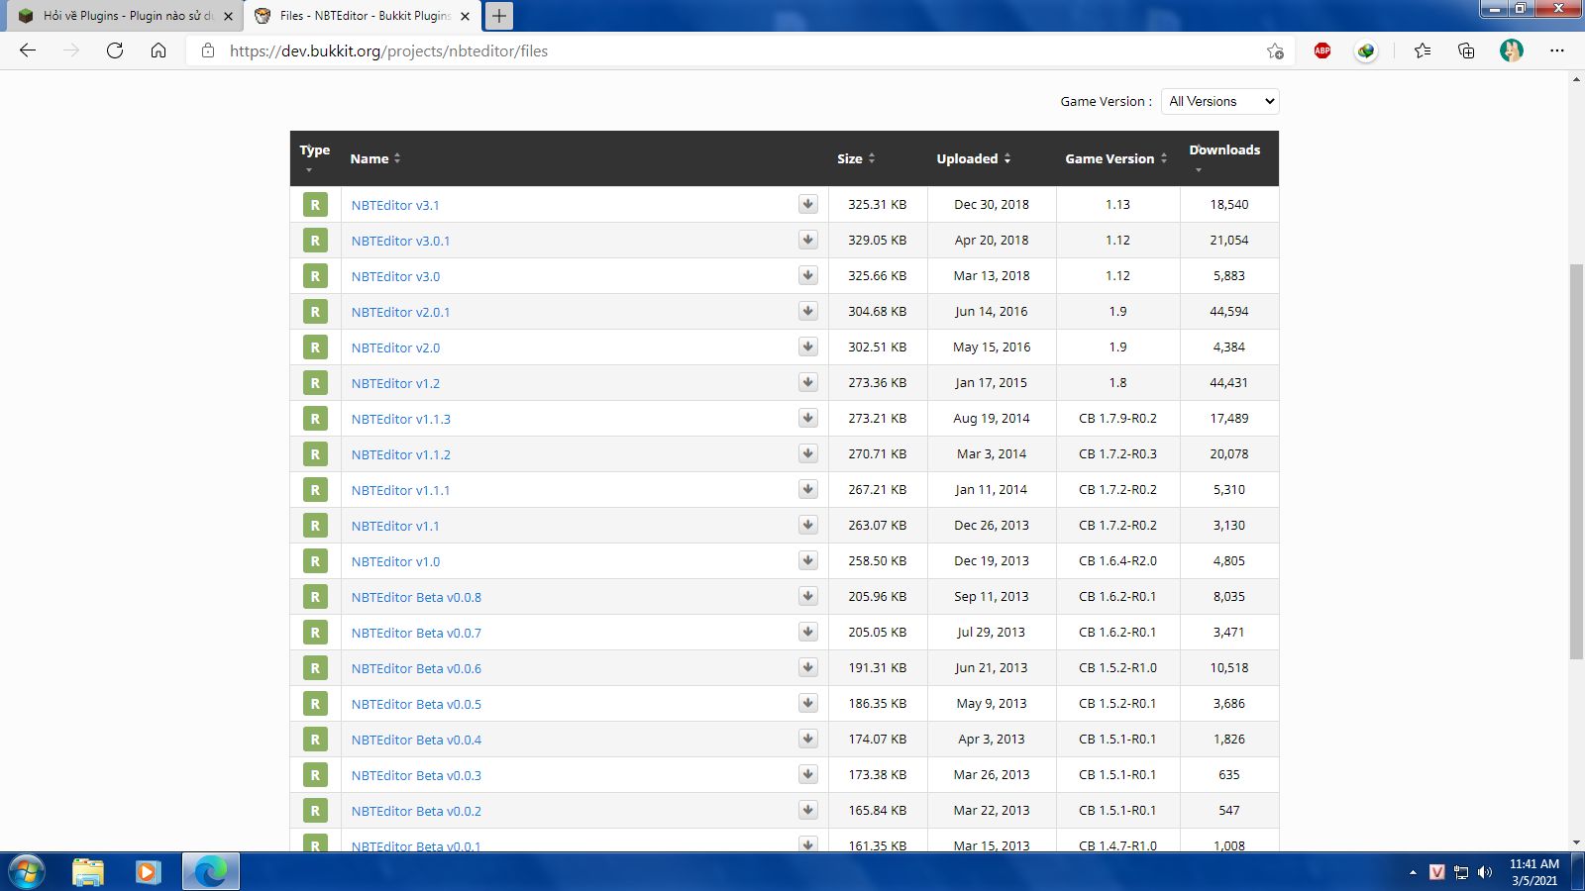Click the page vertical scrollbar thumb

(x=1576, y=460)
